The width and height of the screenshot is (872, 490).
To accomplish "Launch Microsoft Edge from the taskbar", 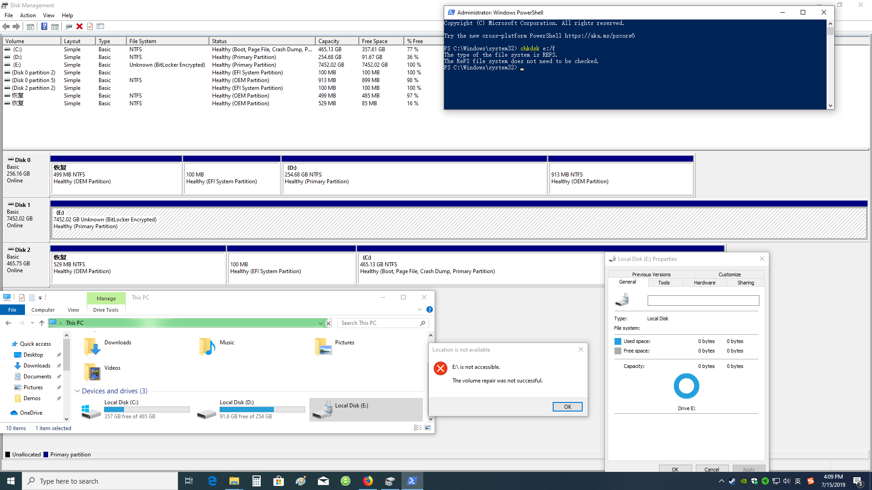I will pos(212,481).
